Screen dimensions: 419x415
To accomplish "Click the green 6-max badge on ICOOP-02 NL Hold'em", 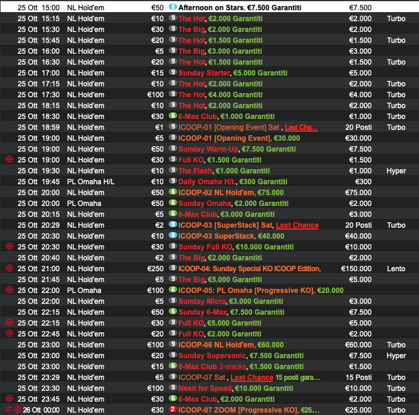I will (173, 191).
